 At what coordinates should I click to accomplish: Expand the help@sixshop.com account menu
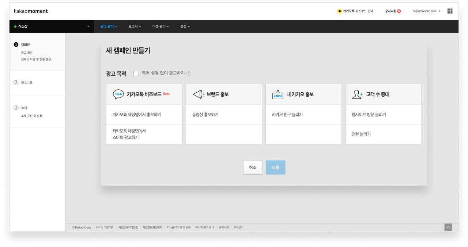427,11
